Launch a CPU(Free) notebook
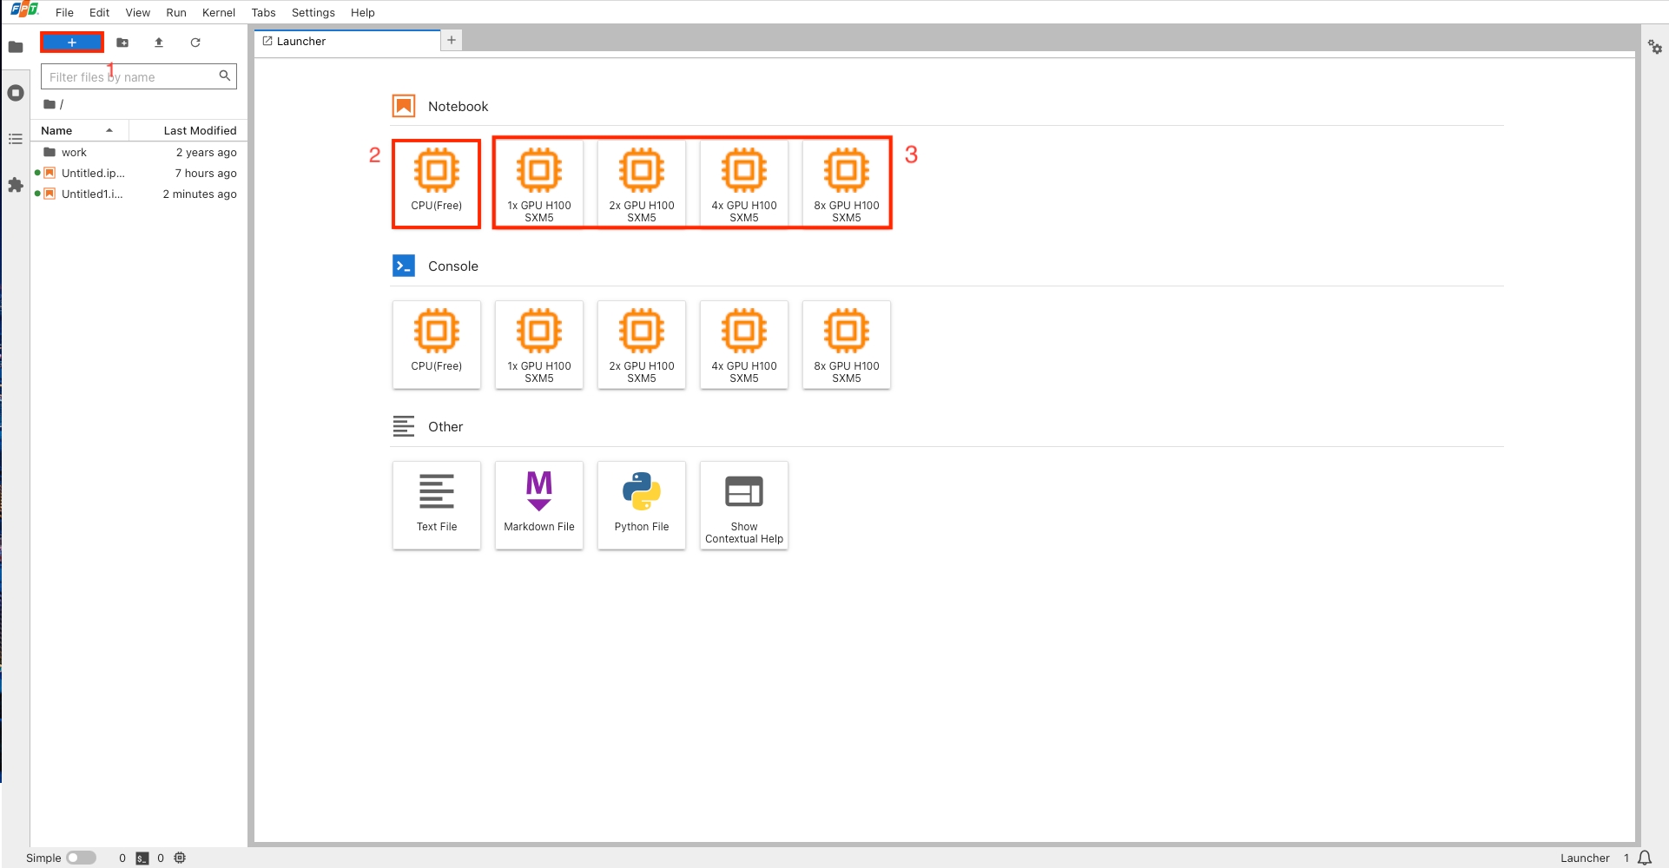 pos(436,183)
